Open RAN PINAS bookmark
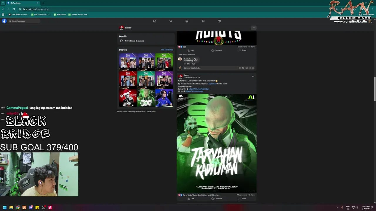This screenshot has width=376, height=211. (60, 14)
